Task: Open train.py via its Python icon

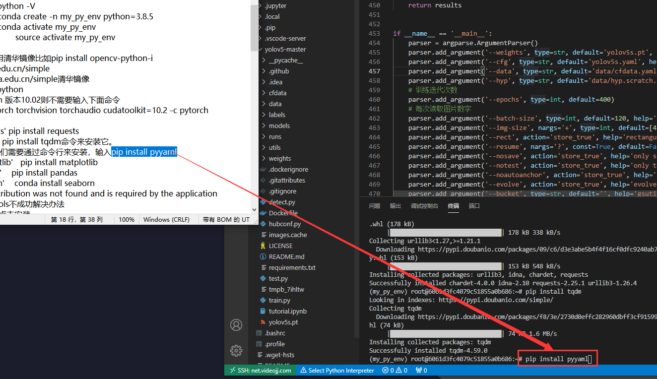Action: (x=263, y=300)
